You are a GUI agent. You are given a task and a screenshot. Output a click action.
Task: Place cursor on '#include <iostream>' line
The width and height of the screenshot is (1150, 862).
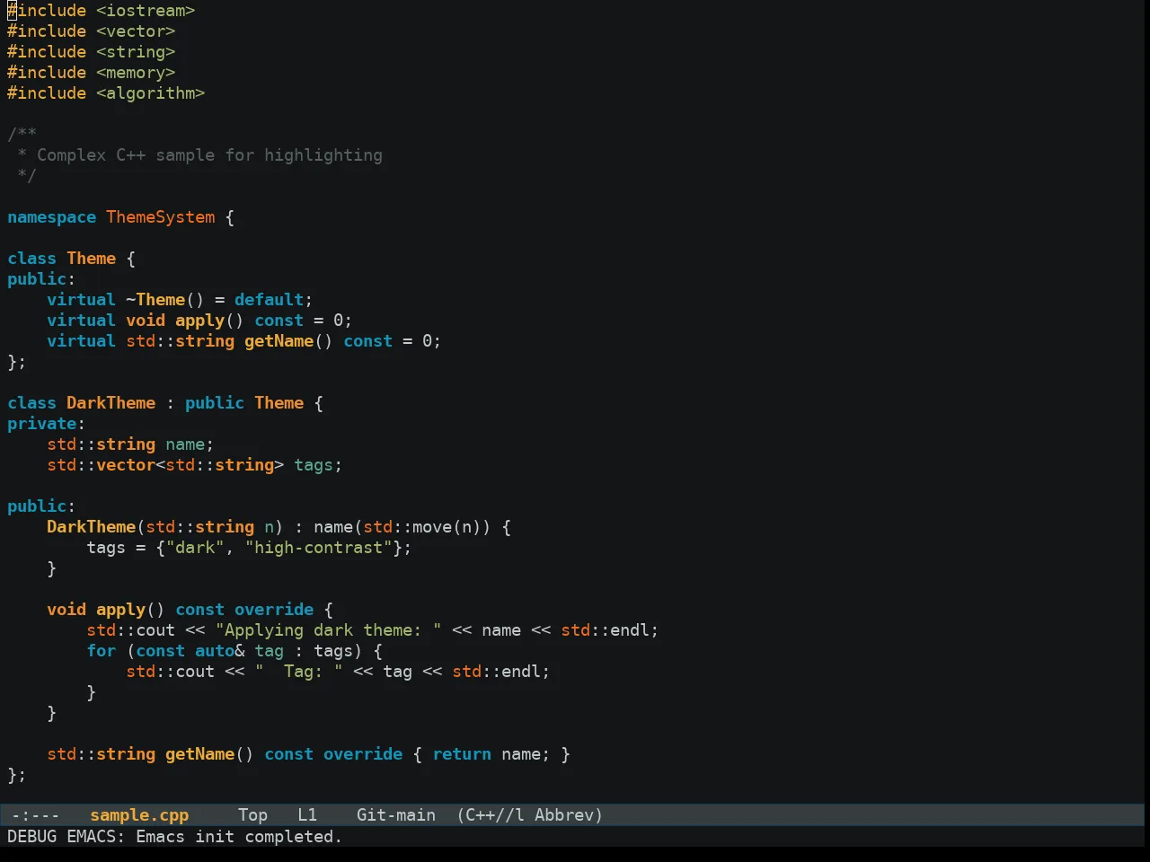point(102,11)
